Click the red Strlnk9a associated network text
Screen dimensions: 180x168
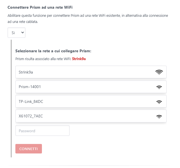click(x=79, y=59)
